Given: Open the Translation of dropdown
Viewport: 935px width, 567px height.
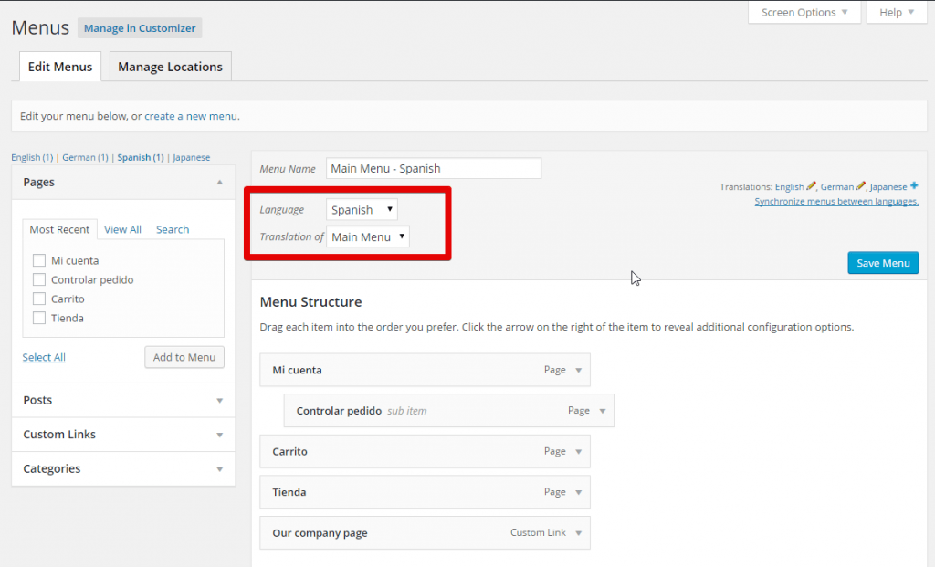Looking at the screenshot, I should pyautogui.click(x=367, y=236).
